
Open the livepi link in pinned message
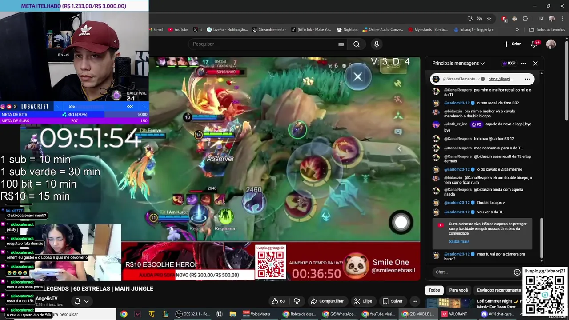coord(500,79)
